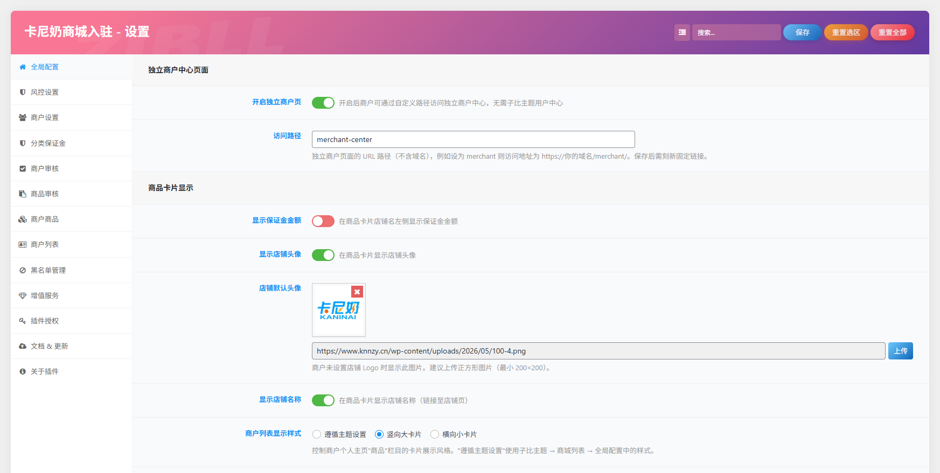Click the checkmark icon beside 商户审核

23,169
